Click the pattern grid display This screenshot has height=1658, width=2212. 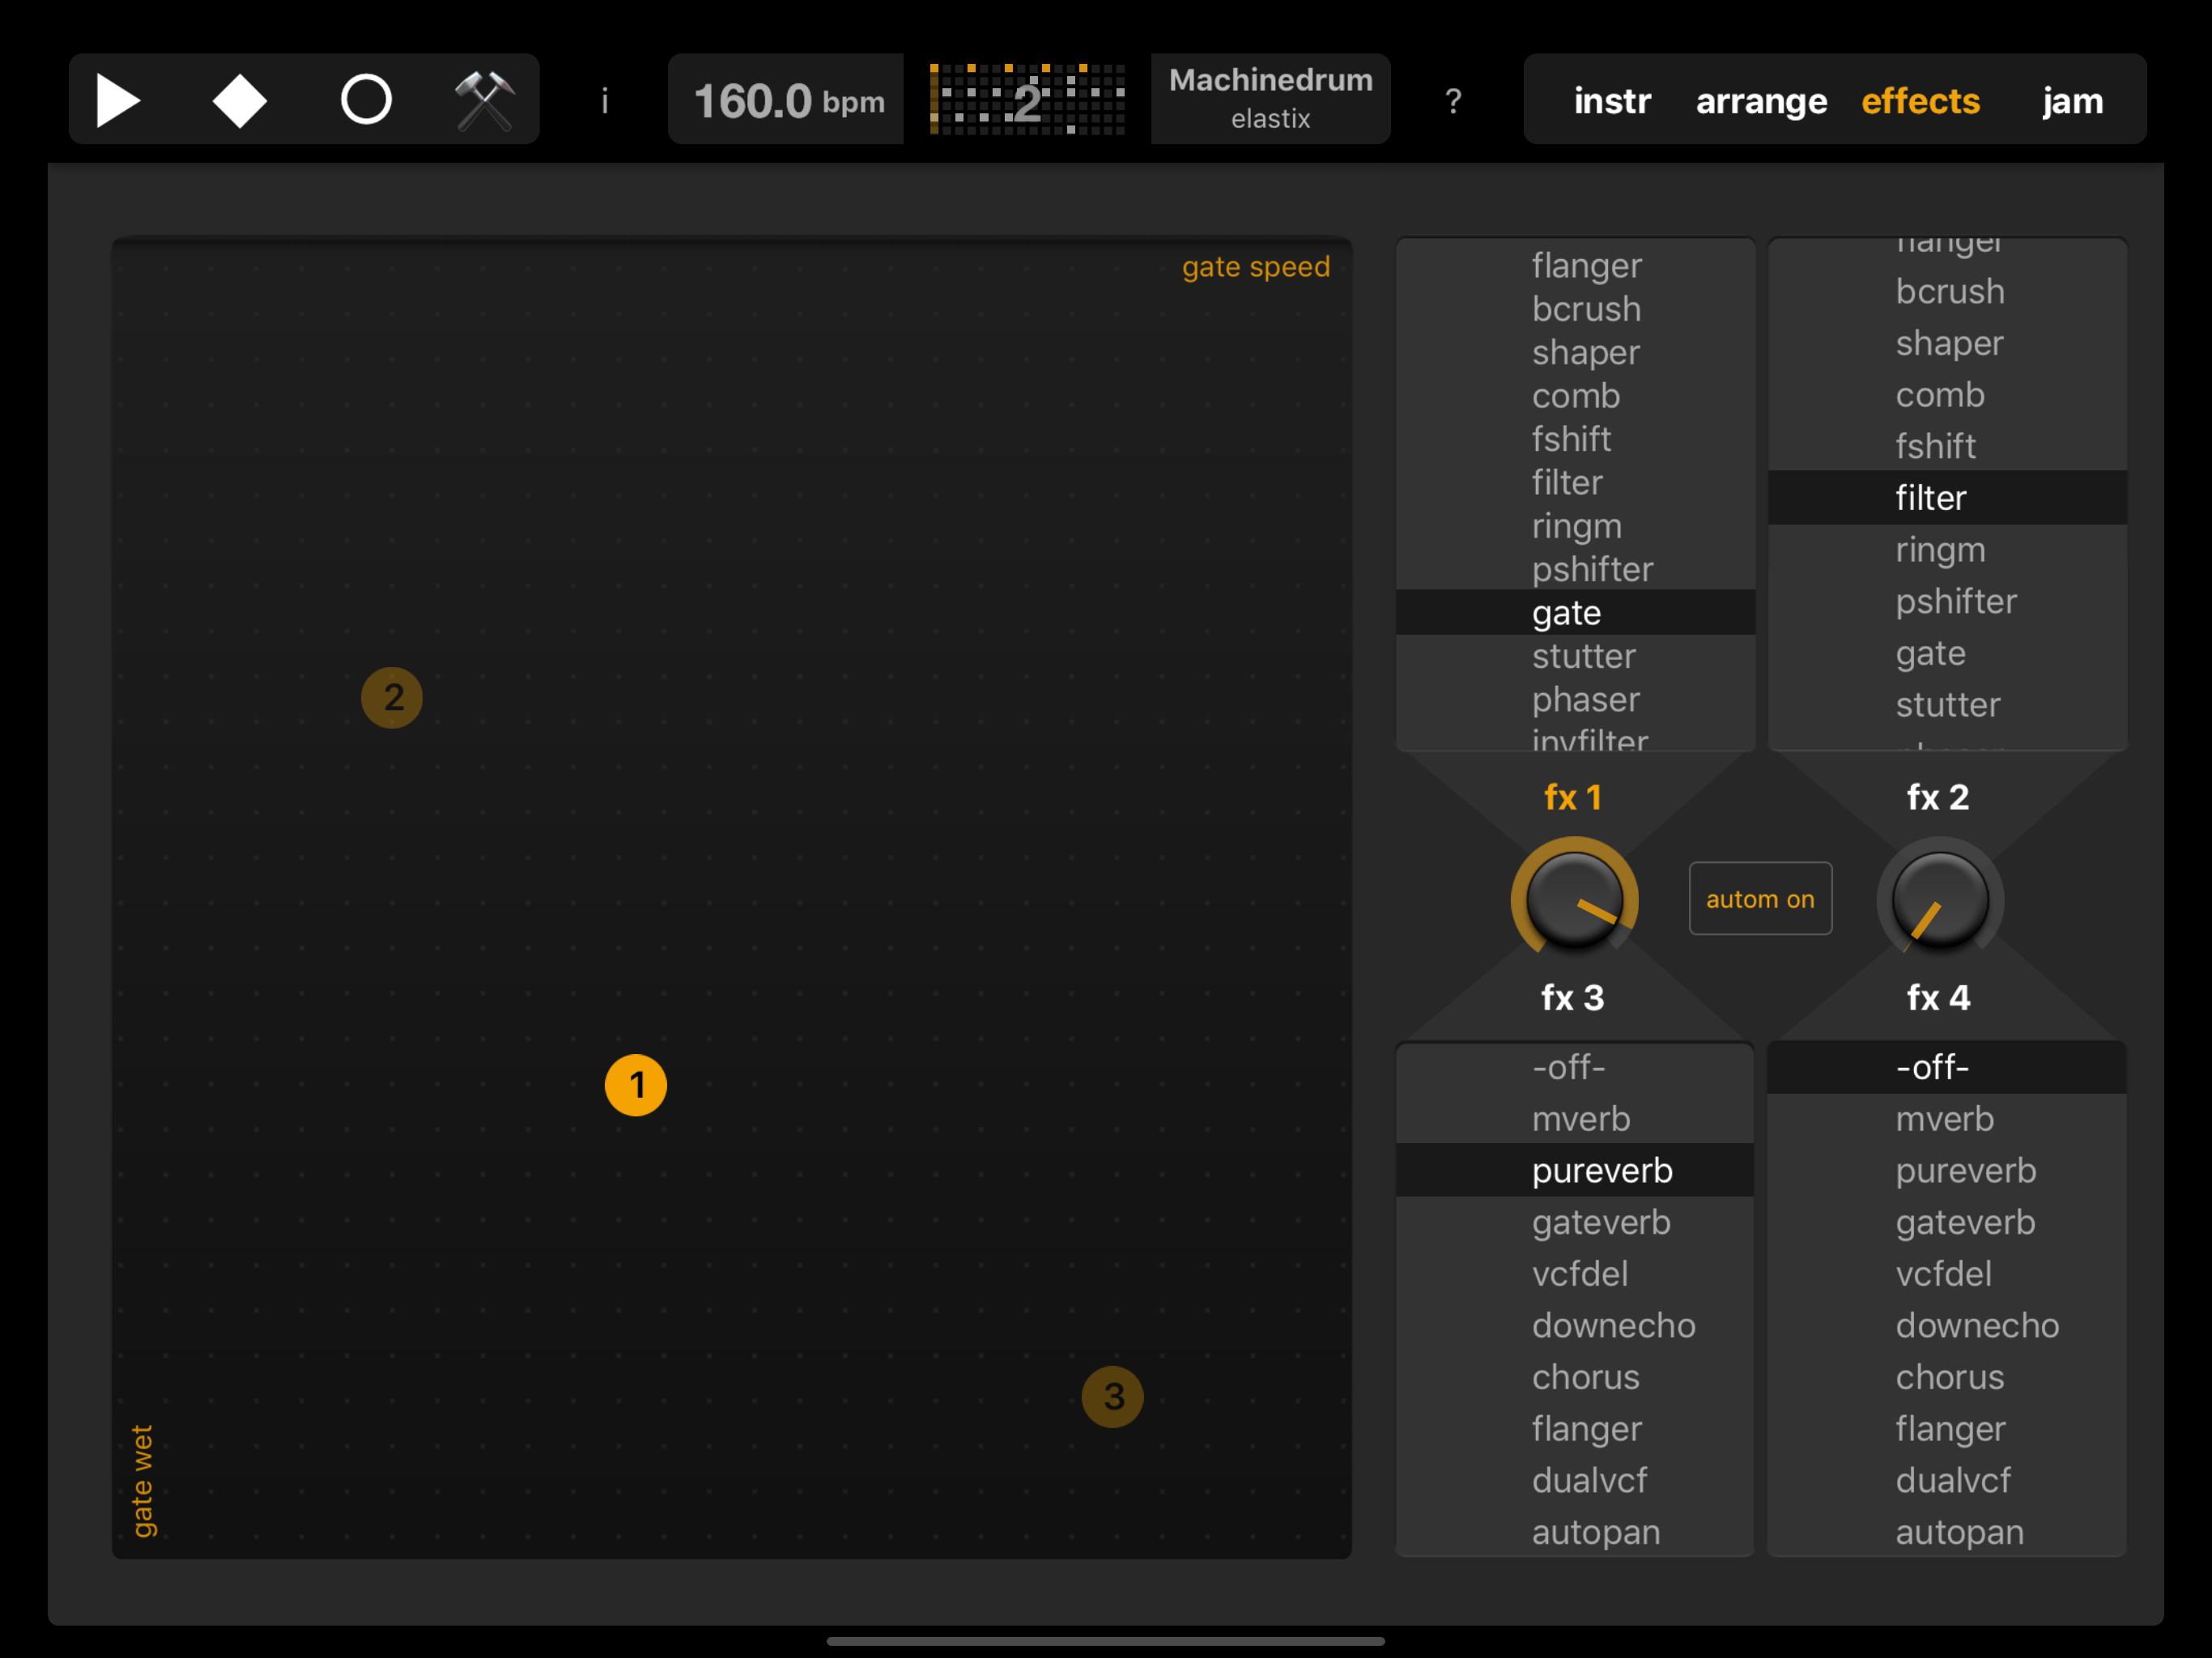(x=1027, y=100)
